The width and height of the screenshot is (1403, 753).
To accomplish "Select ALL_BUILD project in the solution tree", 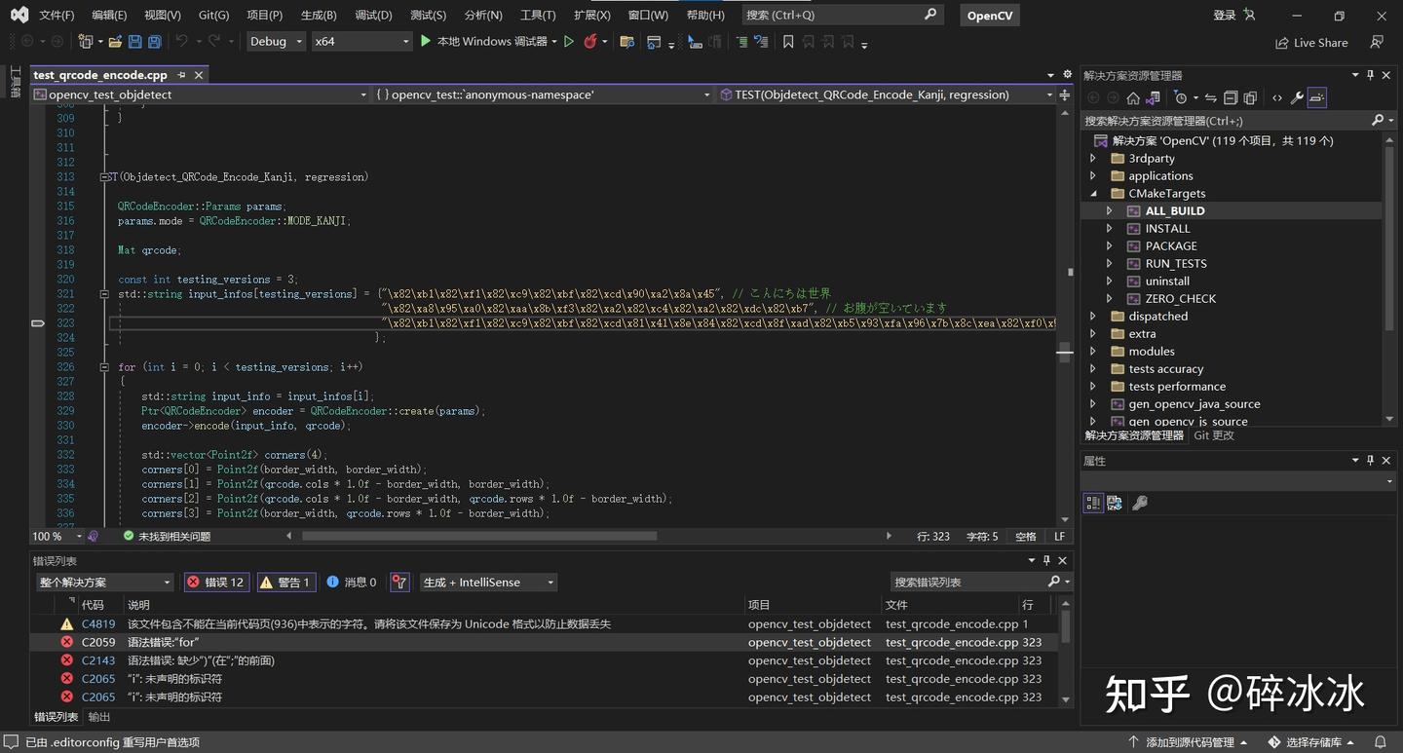I will pyautogui.click(x=1174, y=211).
